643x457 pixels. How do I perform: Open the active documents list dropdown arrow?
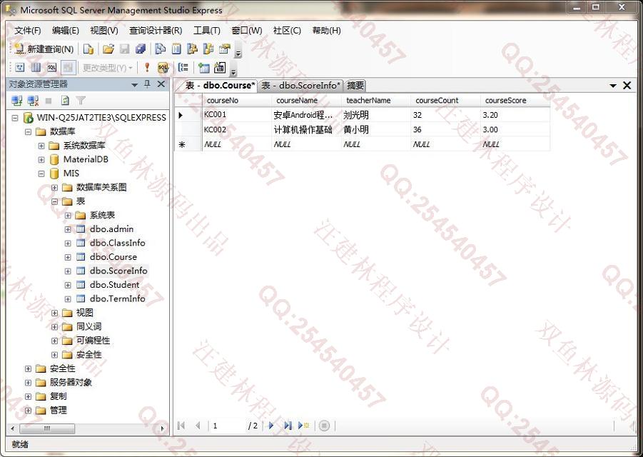613,86
